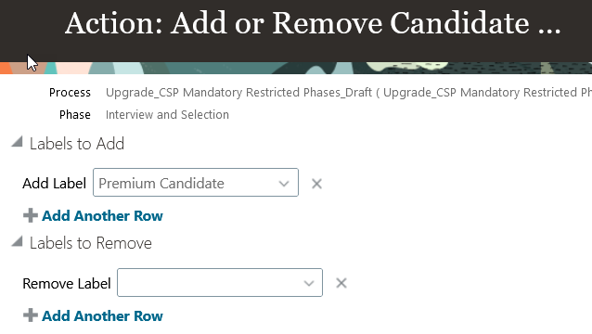592x334 pixels.
Task: Click the decorative banner strip below title
Action: 296,68
